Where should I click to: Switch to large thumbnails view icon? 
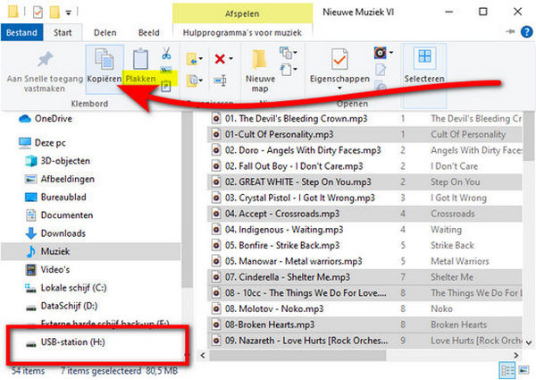point(523,370)
